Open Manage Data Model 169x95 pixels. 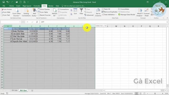[127, 15]
